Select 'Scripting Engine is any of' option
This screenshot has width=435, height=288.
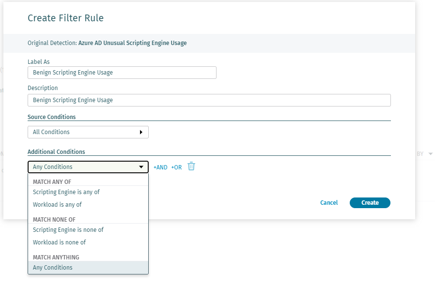pyautogui.click(x=88, y=192)
